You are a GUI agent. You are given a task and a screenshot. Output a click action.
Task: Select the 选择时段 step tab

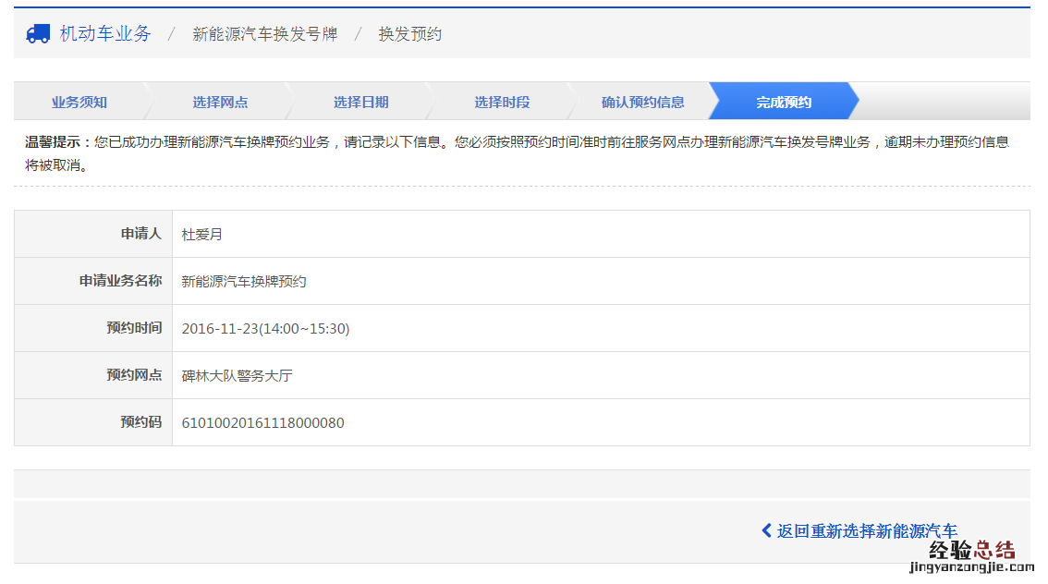pos(502,102)
